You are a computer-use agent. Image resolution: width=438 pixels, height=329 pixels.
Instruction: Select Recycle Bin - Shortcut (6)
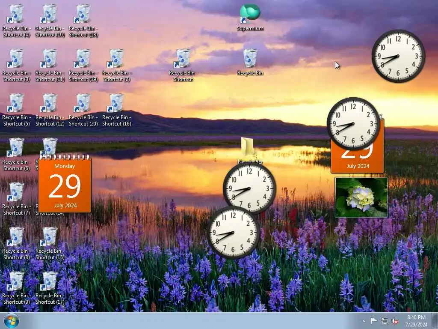click(x=16, y=154)
